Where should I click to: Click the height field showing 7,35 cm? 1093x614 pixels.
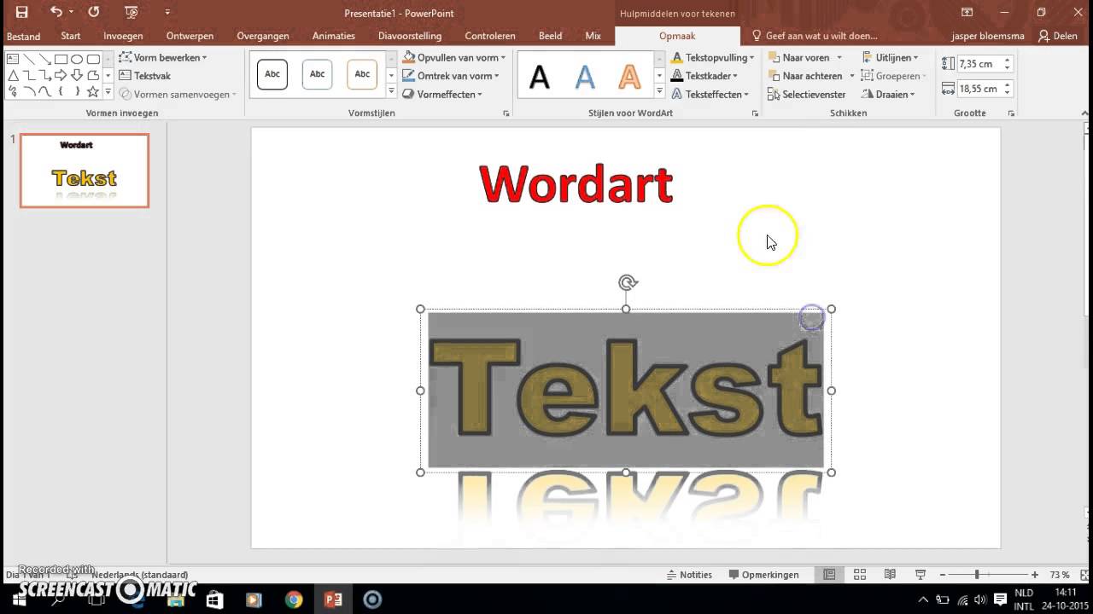979,64
